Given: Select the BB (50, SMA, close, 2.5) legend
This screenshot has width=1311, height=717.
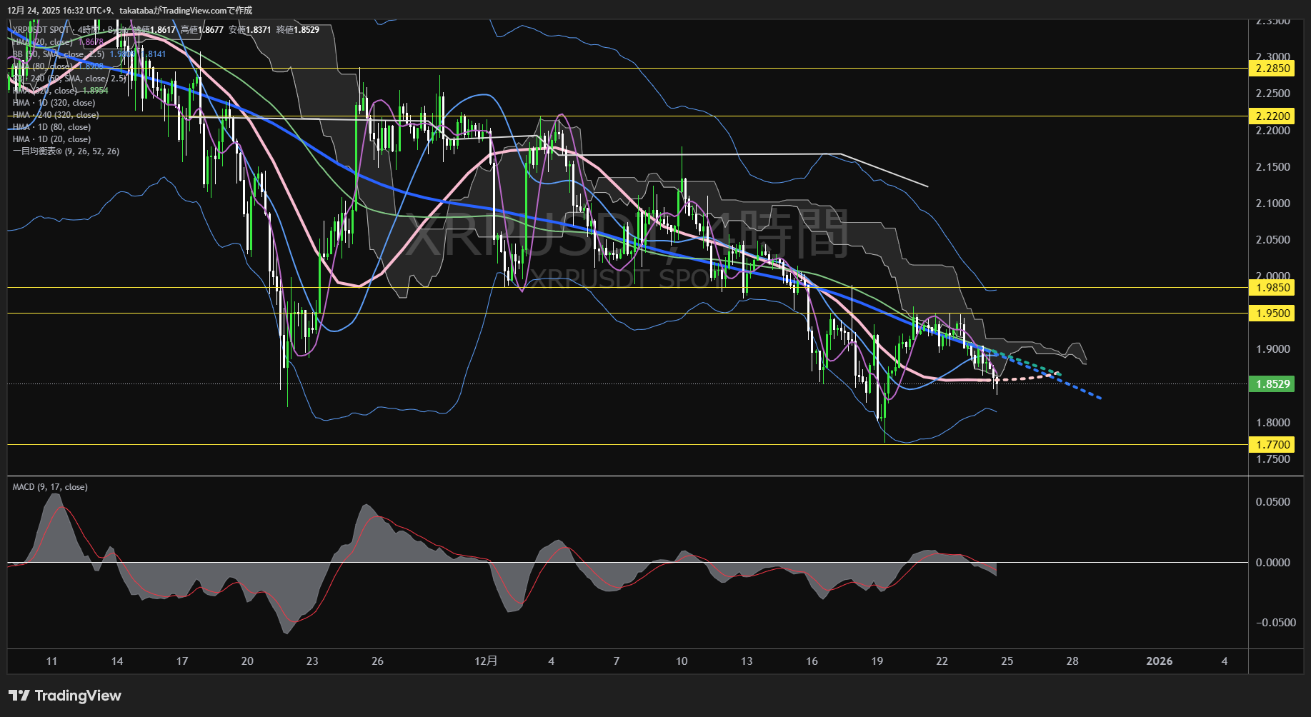Looking at the screenshot, I should pyautogui.click(x=59, y=54).
